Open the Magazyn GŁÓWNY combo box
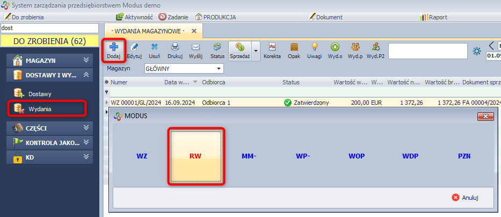This screenshot has width=501, height=217. [184, 69]
